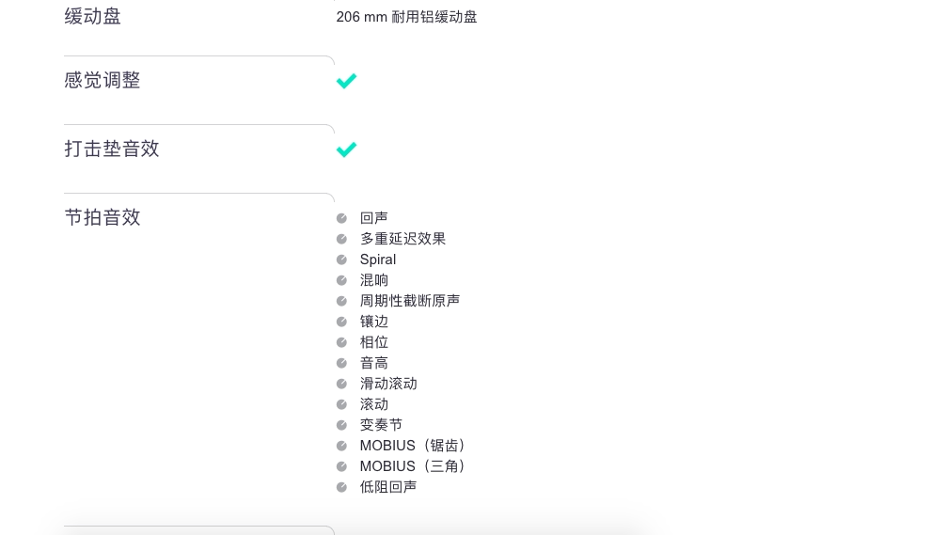Click the bullet icon beside MOBIUS（锯齿）

point(341,446)
